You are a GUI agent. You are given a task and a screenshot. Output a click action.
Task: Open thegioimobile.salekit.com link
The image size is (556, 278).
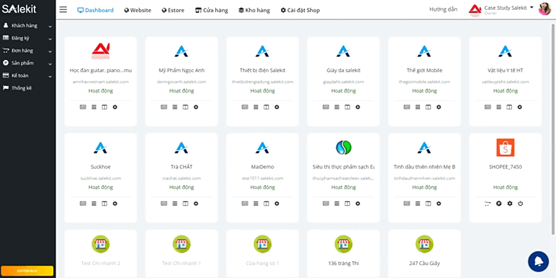(x=424, y=82)
